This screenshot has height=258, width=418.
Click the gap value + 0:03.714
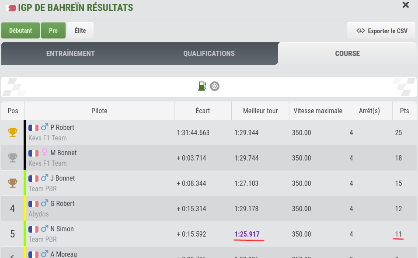click(x=192, y=158)
